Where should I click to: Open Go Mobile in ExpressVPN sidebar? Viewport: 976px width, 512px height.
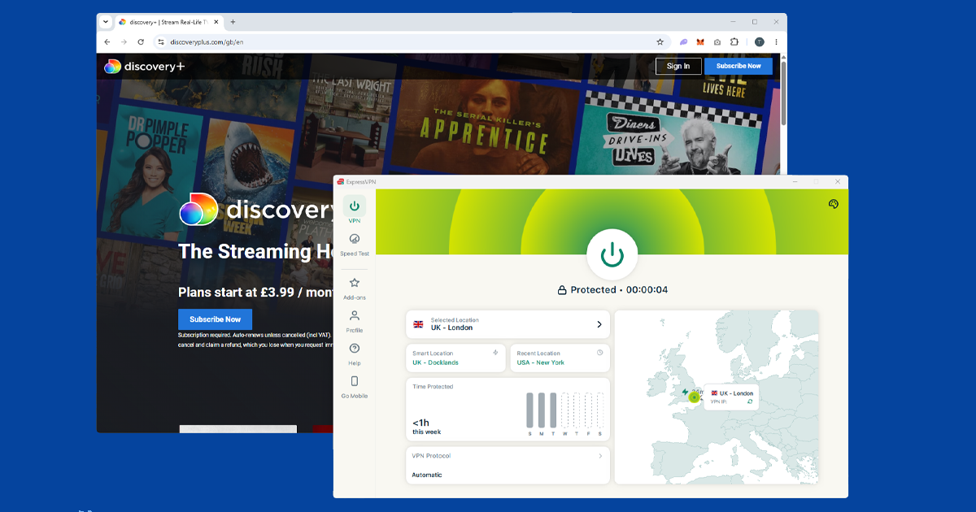pos(355,387)
